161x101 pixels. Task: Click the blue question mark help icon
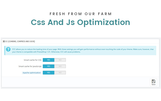tap(8, 49)
